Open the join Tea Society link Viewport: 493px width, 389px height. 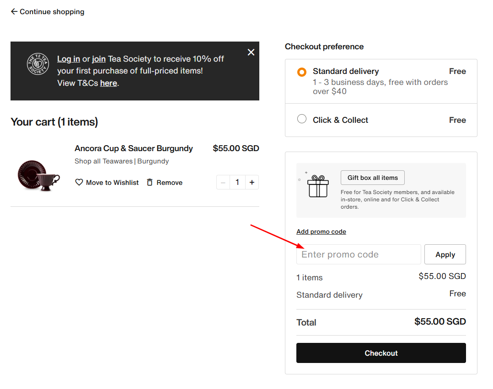(x=99, y=59)
